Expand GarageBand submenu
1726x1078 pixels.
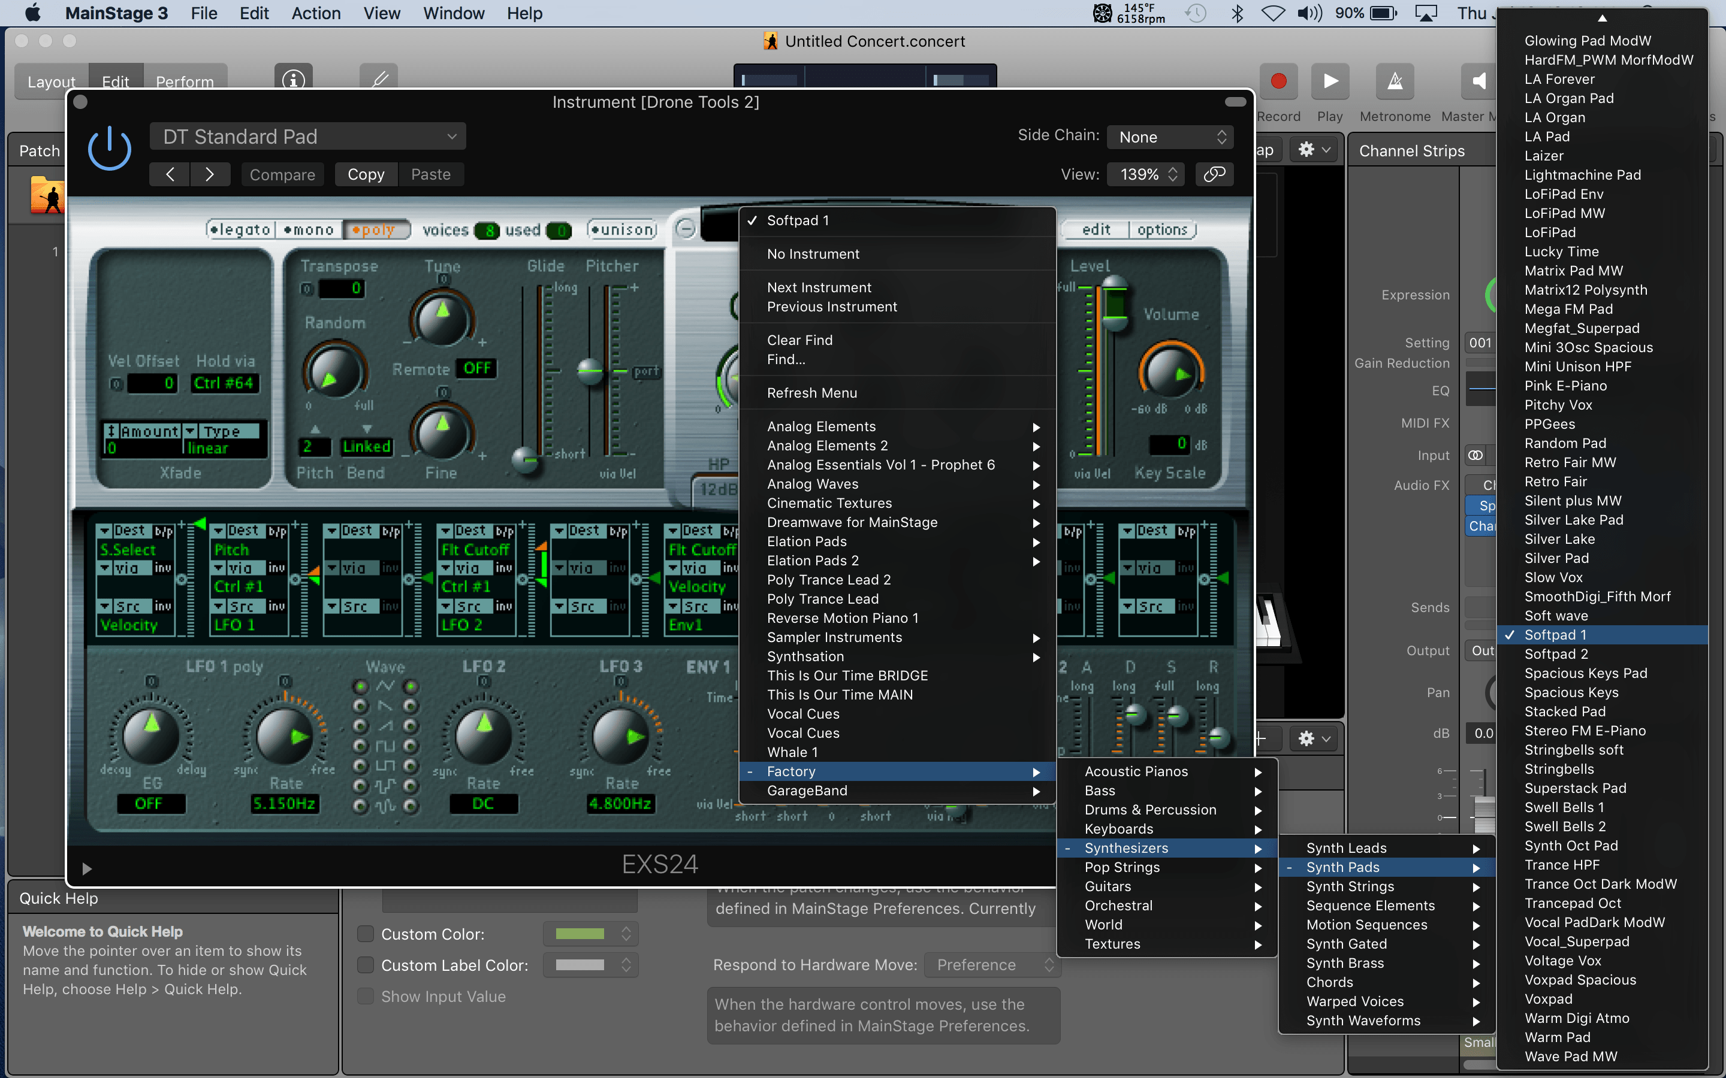[x=897, y=791]
